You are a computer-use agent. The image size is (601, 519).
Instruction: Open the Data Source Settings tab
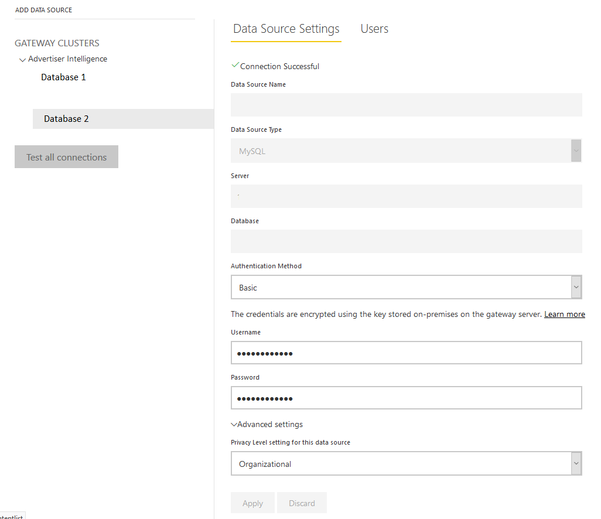[286, 29]
